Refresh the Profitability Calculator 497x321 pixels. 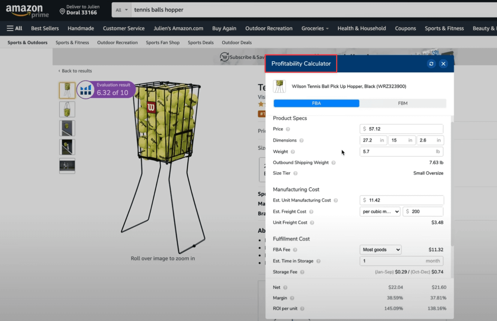click(x=431, y=64)
